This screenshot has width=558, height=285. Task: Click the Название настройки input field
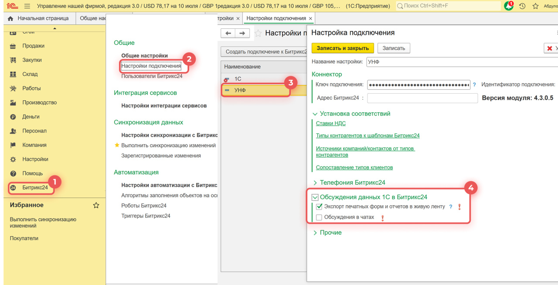point(462,62)
